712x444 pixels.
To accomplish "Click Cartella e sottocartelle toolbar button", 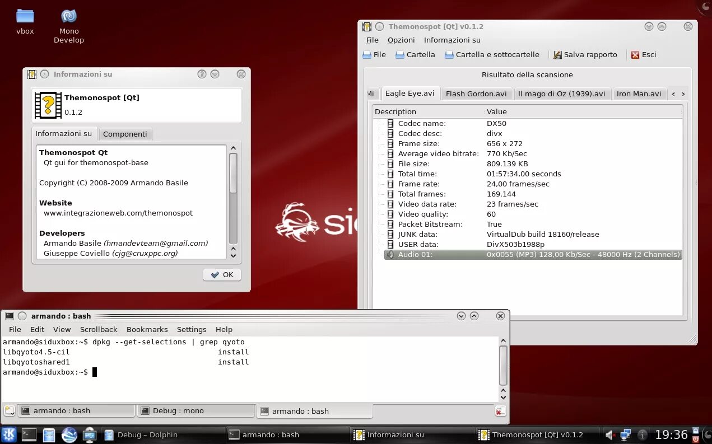I will pos(492,55).
